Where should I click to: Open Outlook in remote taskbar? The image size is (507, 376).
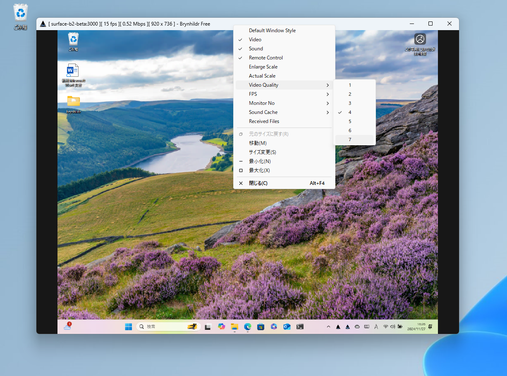point(287,327)
